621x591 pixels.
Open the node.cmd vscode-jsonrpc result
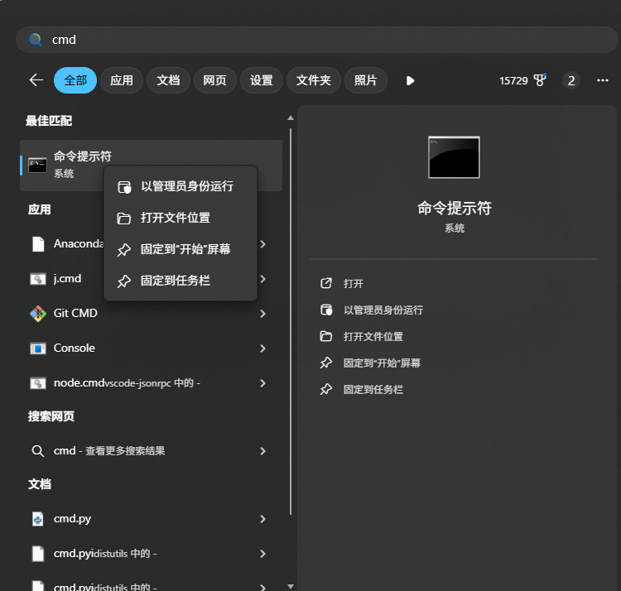tap(151, 383)
